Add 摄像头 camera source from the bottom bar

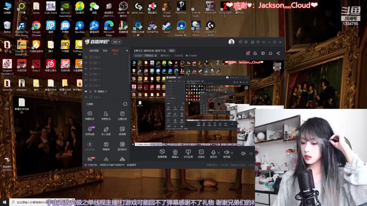click(175, 154)
